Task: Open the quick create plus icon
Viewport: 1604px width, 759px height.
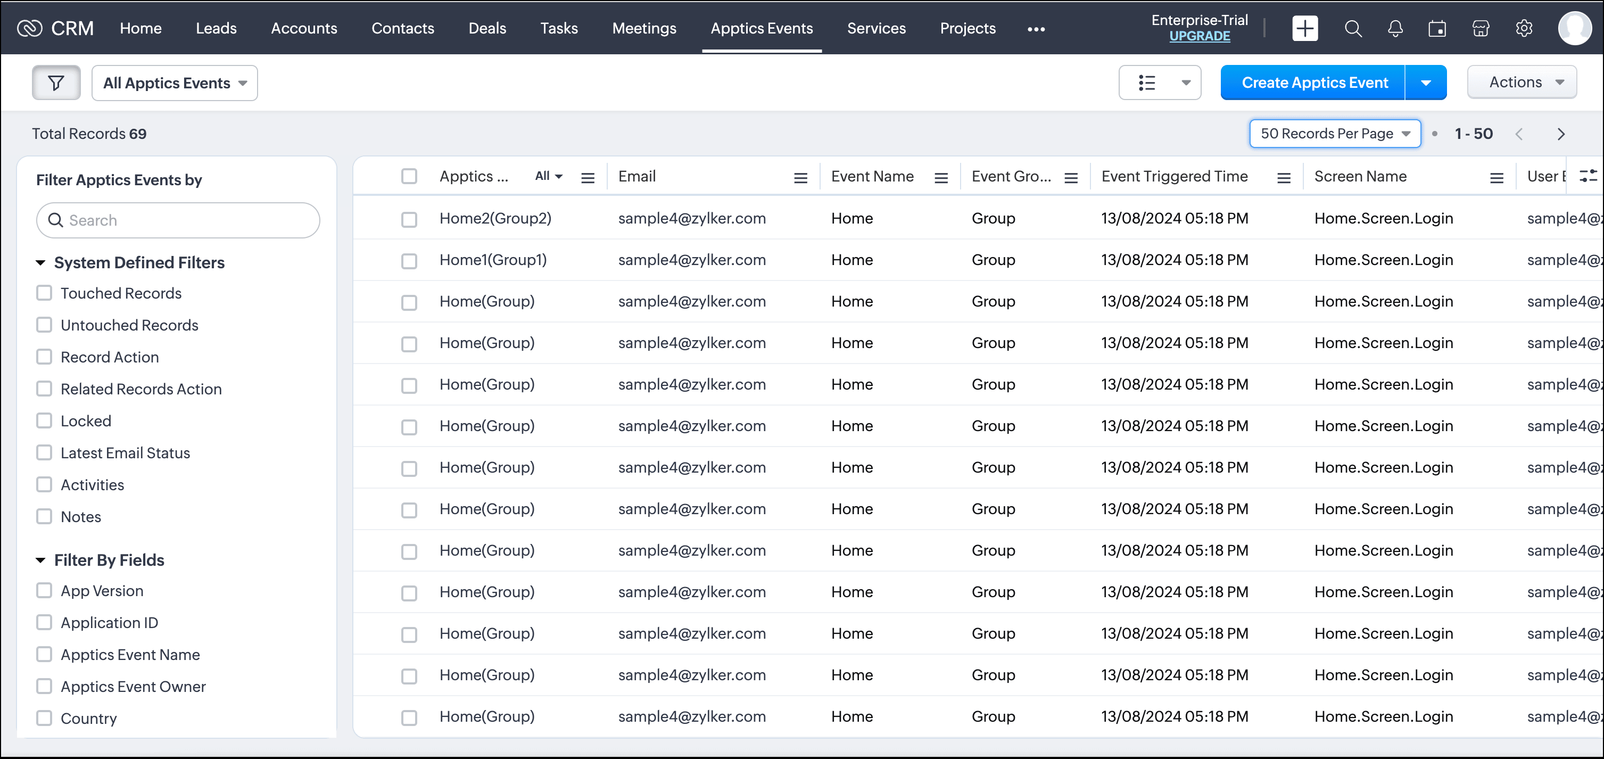Action: (x=1304, y=29)
